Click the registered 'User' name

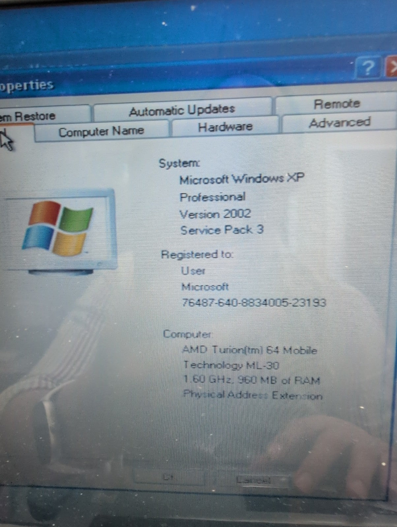(x=193, y=271)
